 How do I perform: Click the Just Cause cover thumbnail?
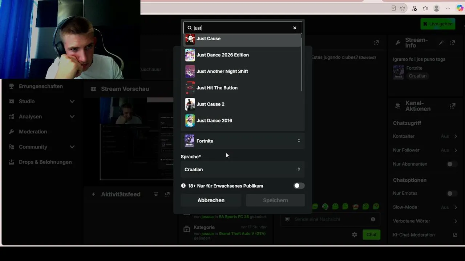pyautogui.click(x=190, y=39)
